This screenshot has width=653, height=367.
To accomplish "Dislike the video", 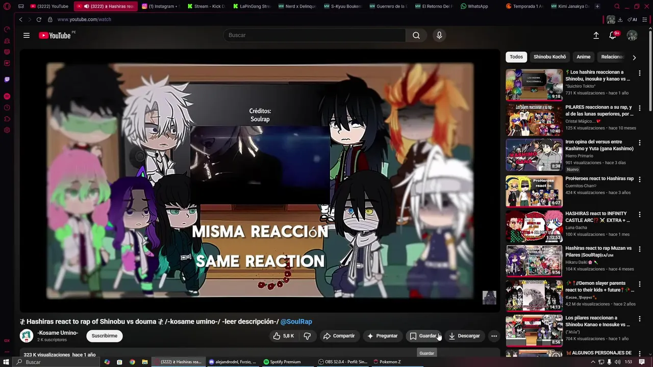I will coord(307,336).
